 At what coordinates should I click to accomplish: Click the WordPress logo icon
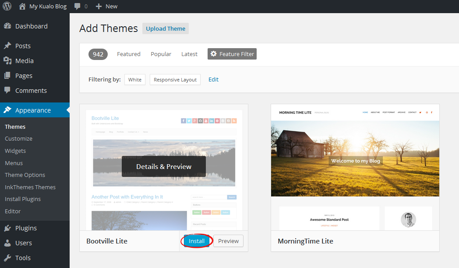pos(7,6)
